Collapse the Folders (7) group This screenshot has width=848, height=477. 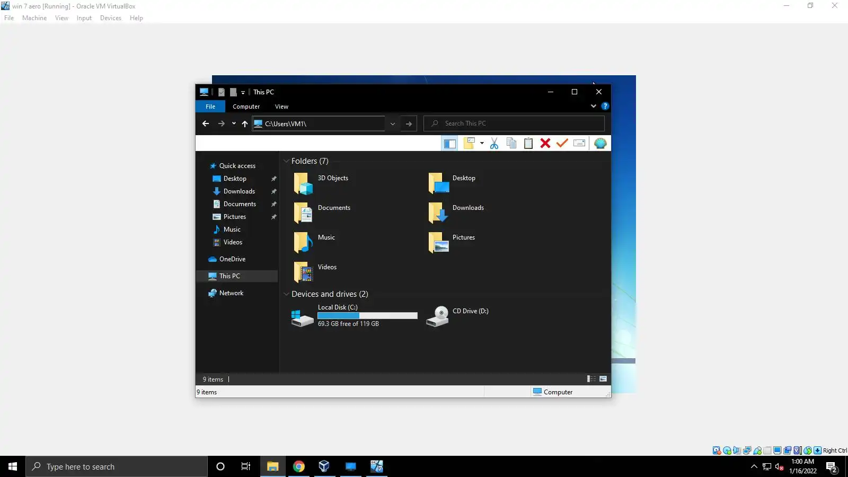click(286, 161)
